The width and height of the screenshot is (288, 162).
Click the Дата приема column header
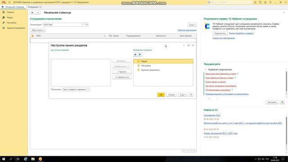click(186, 36)
